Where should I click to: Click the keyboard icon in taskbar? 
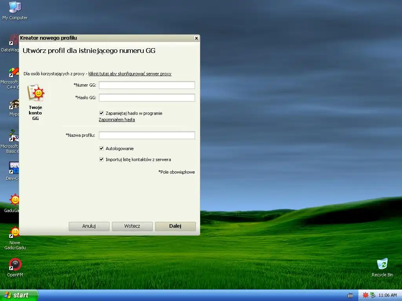tap(350, 296)
